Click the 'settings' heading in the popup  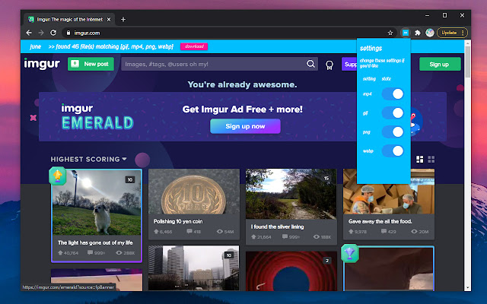[x=371, y=48]
